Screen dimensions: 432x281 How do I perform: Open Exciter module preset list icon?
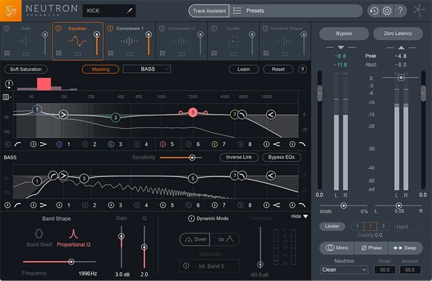pyautogui.click(x=214, y=53)
